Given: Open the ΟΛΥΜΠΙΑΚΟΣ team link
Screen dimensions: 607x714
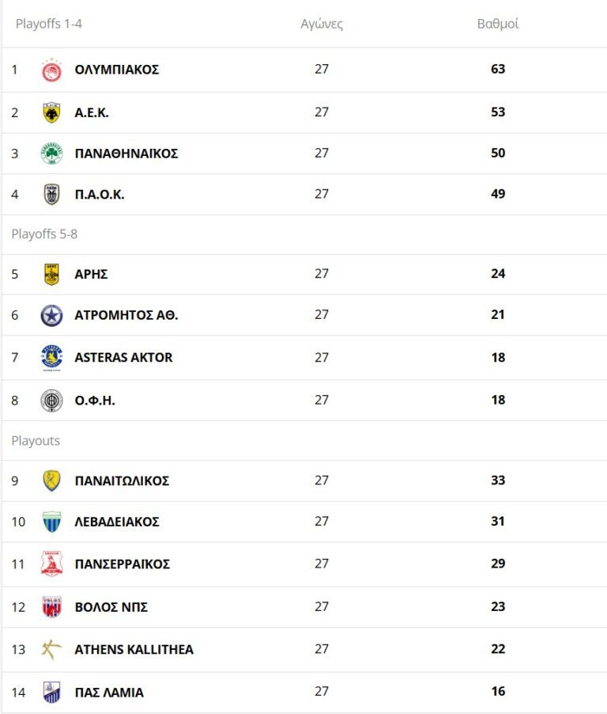Looking at the screenshot, I should coord(117,70).
